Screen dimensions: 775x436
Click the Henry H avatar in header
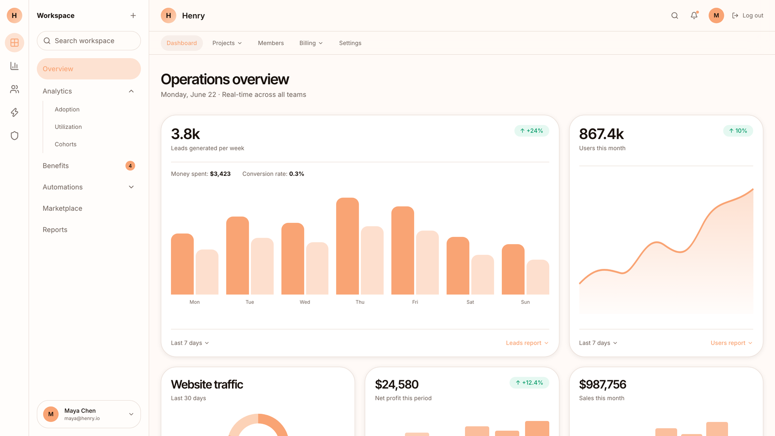[169, 16]
